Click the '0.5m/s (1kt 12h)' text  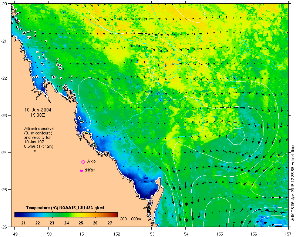39,146
